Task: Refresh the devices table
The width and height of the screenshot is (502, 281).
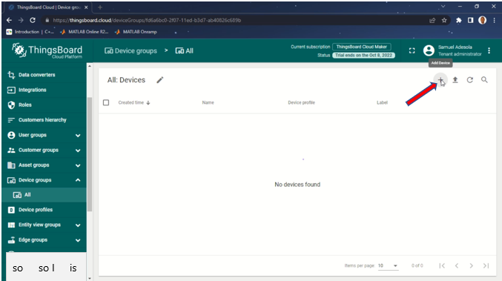Action: click(x=469, y=80)
